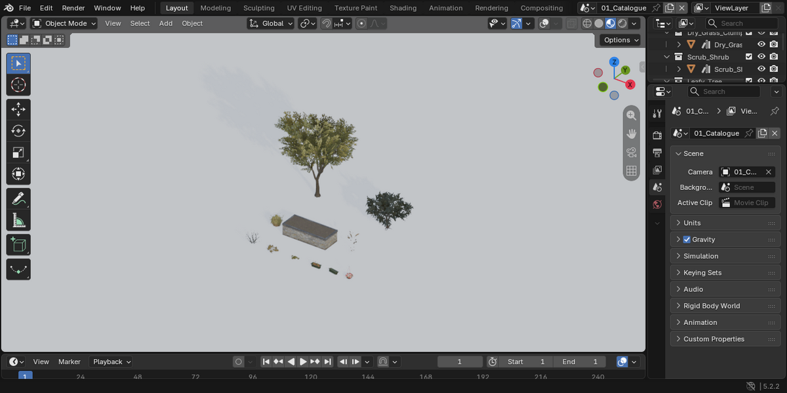
Task: Click the pan view hand icon
Action: click(632, 134)
